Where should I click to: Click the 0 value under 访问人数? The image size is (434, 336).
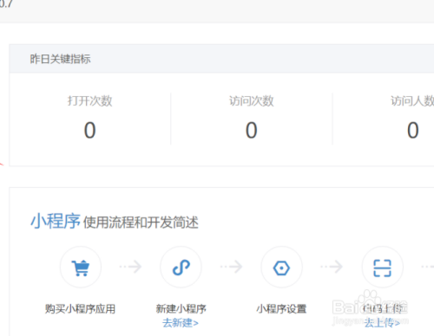(x=413, y=130)
